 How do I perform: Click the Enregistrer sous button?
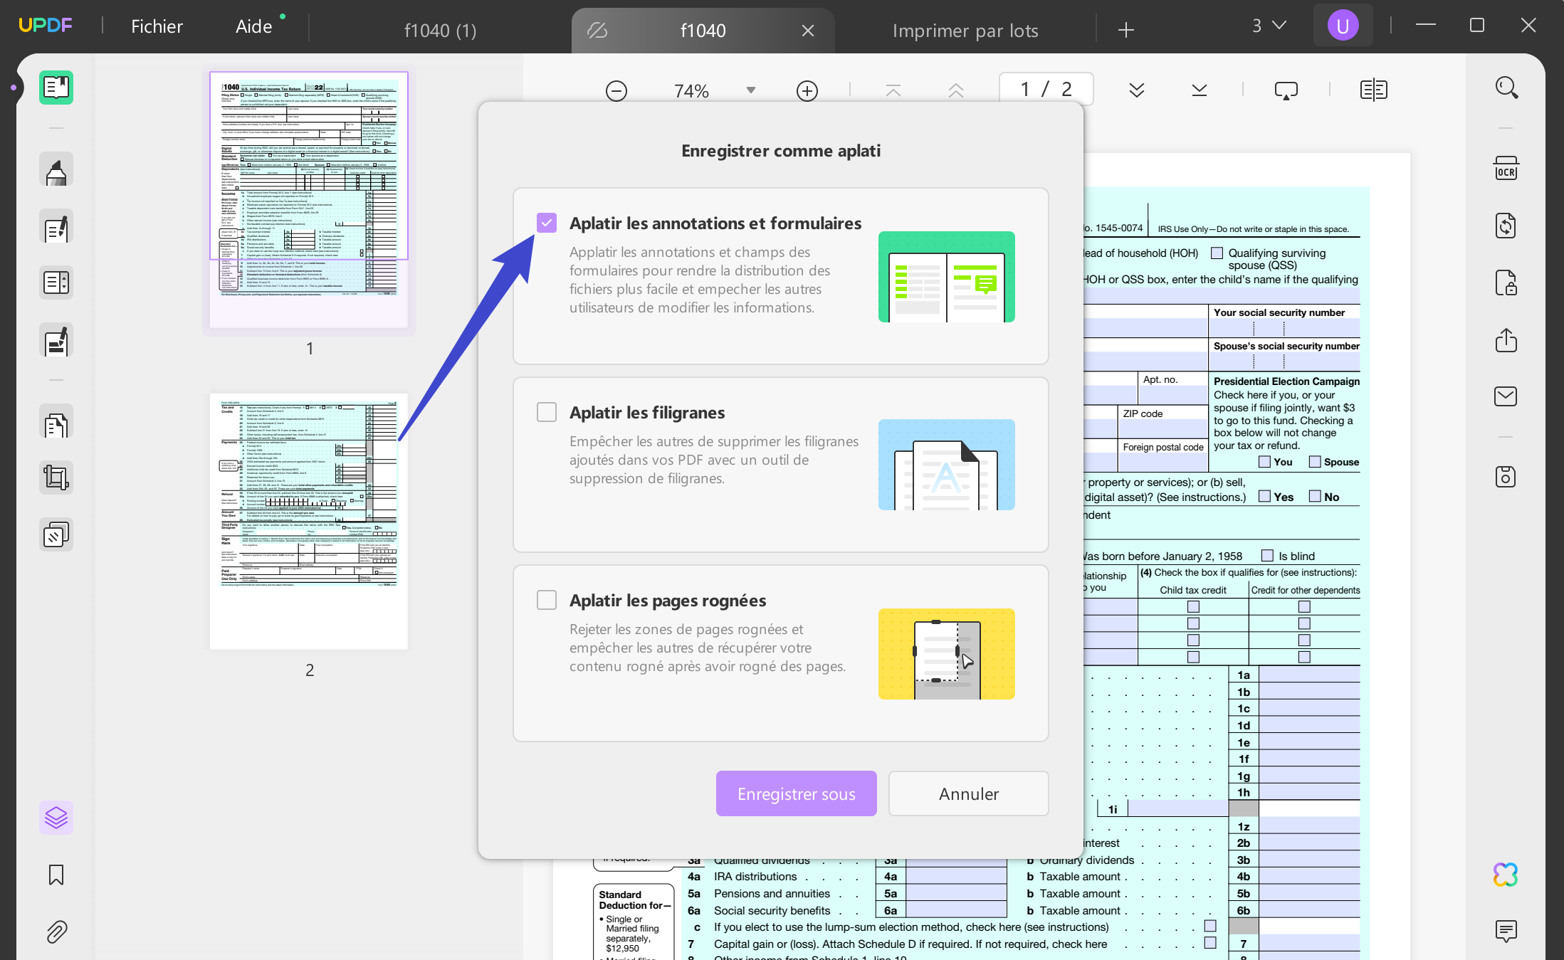click(x=796, y=793)
